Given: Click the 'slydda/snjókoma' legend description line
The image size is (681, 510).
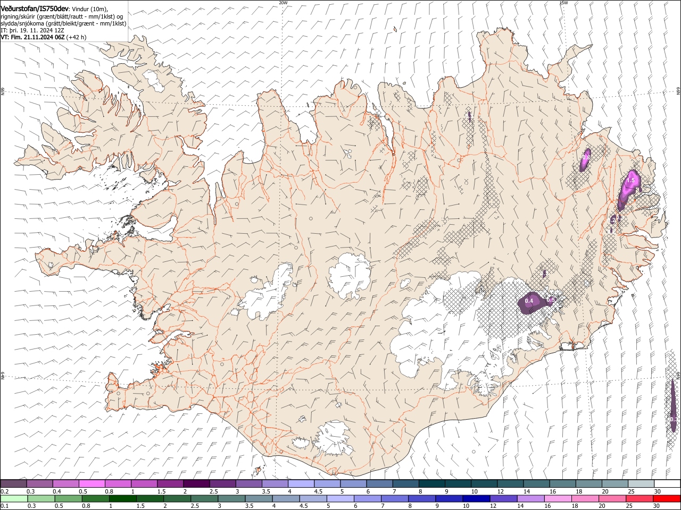Looking at the screenshot, I should click(63, 24).
